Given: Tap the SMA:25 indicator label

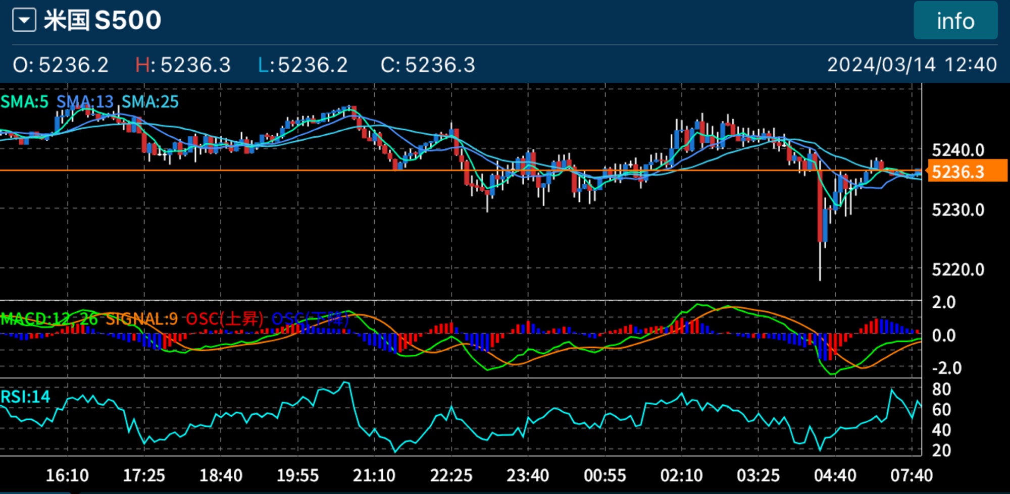Looking at the screenshot, I should (x=150, y=102).
